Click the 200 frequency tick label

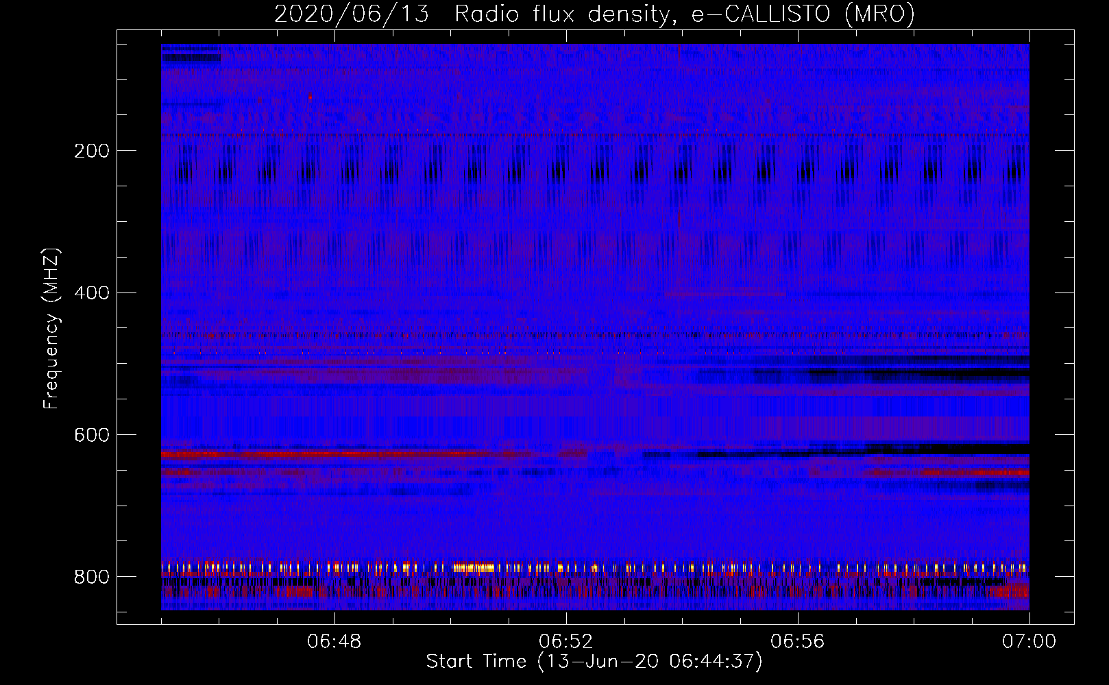coord(92,151)
